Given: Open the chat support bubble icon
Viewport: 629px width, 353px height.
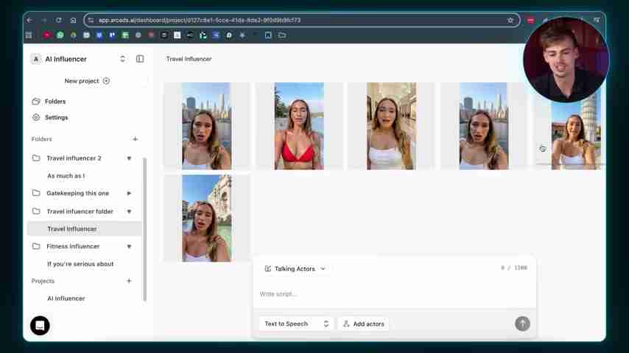Looking at the screenshot, I should pos(40,326).
